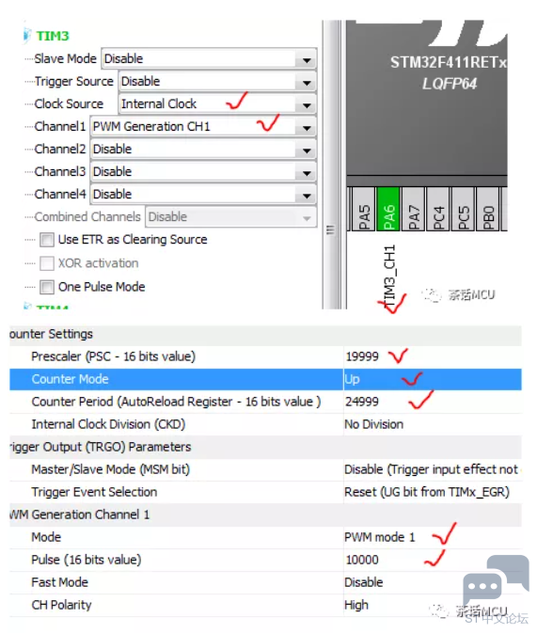
Task: Click the panel splitter handle
Action: click(x=331, y=229)
